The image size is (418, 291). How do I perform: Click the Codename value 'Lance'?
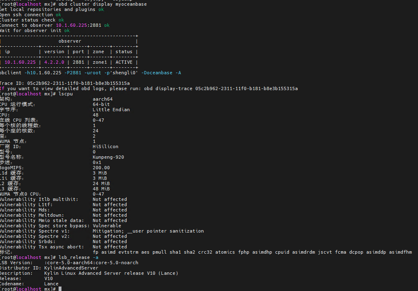[x=51, y=284]
